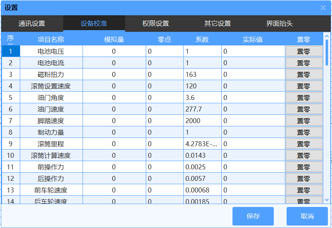Select the 其它设置 tab
Viewport: 332px width, 228px height.
[x=218, y=24]
